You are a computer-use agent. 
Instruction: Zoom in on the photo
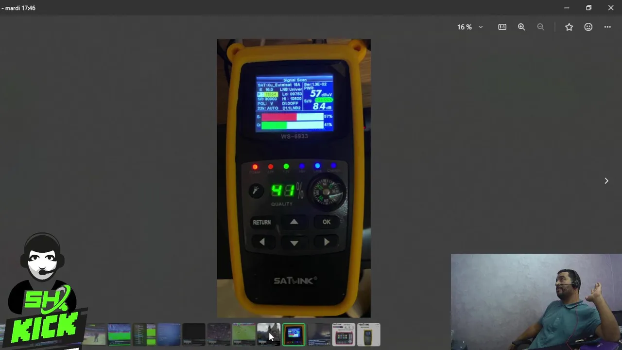tap(521, 27)
